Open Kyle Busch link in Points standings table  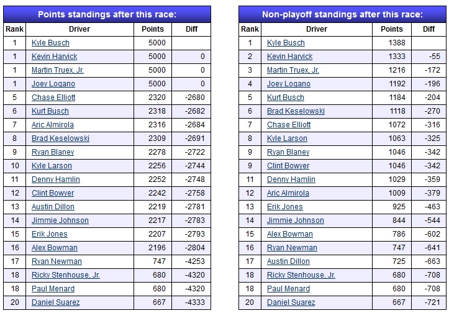click(x=50, y=43)
